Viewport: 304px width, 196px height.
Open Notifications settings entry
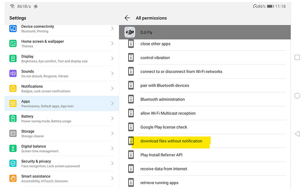pos(62,88)
